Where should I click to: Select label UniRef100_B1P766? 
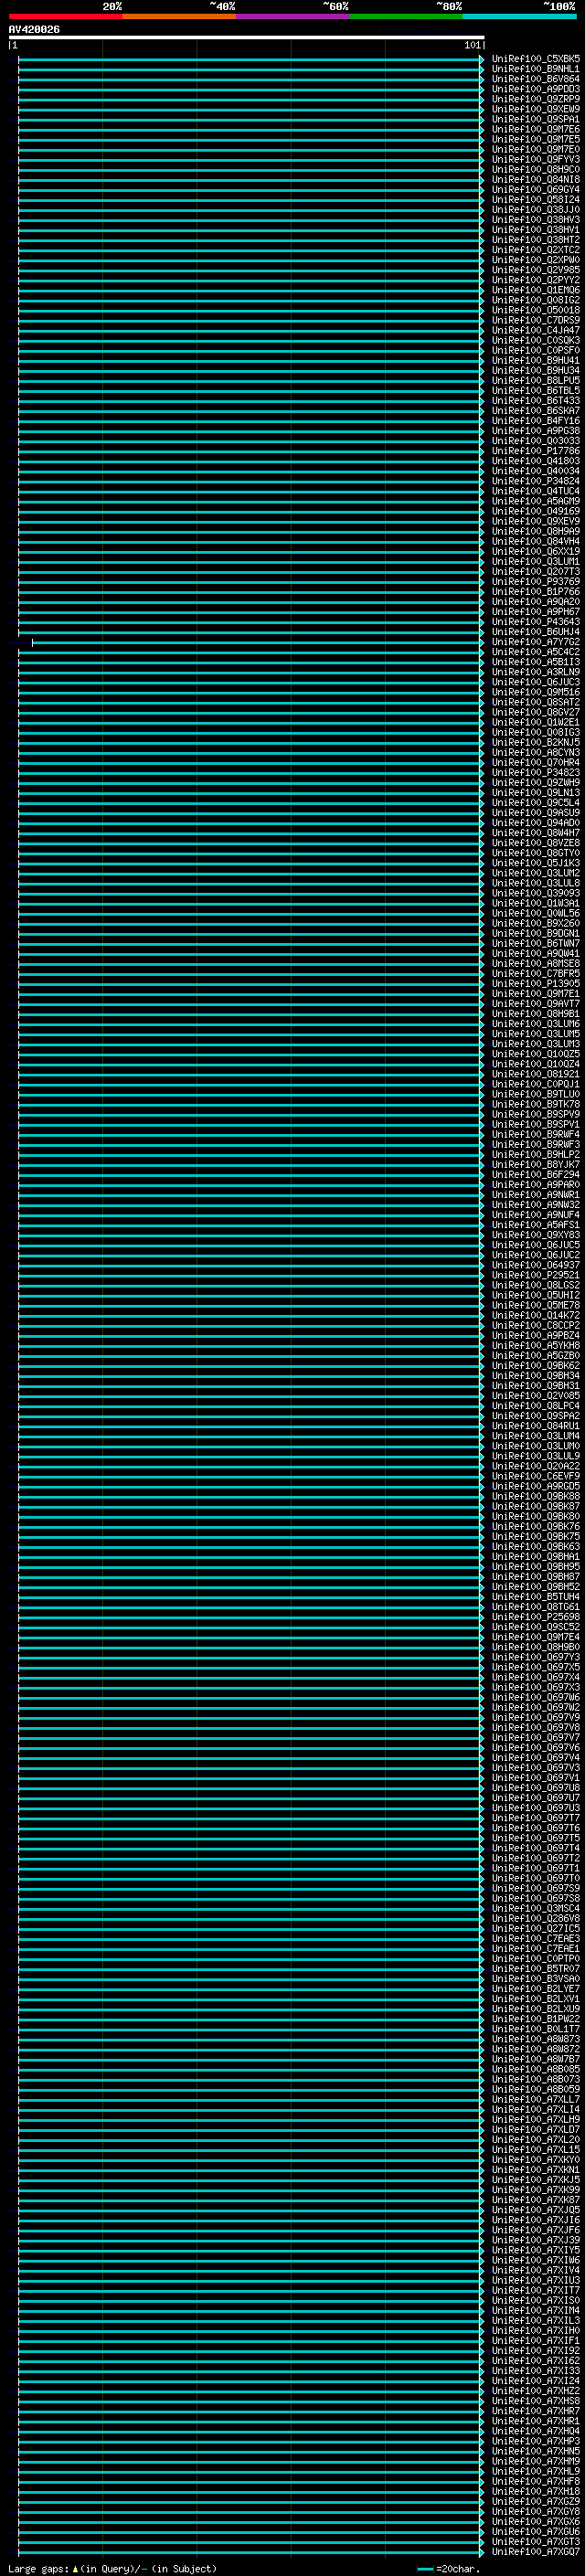pos(536,591)
